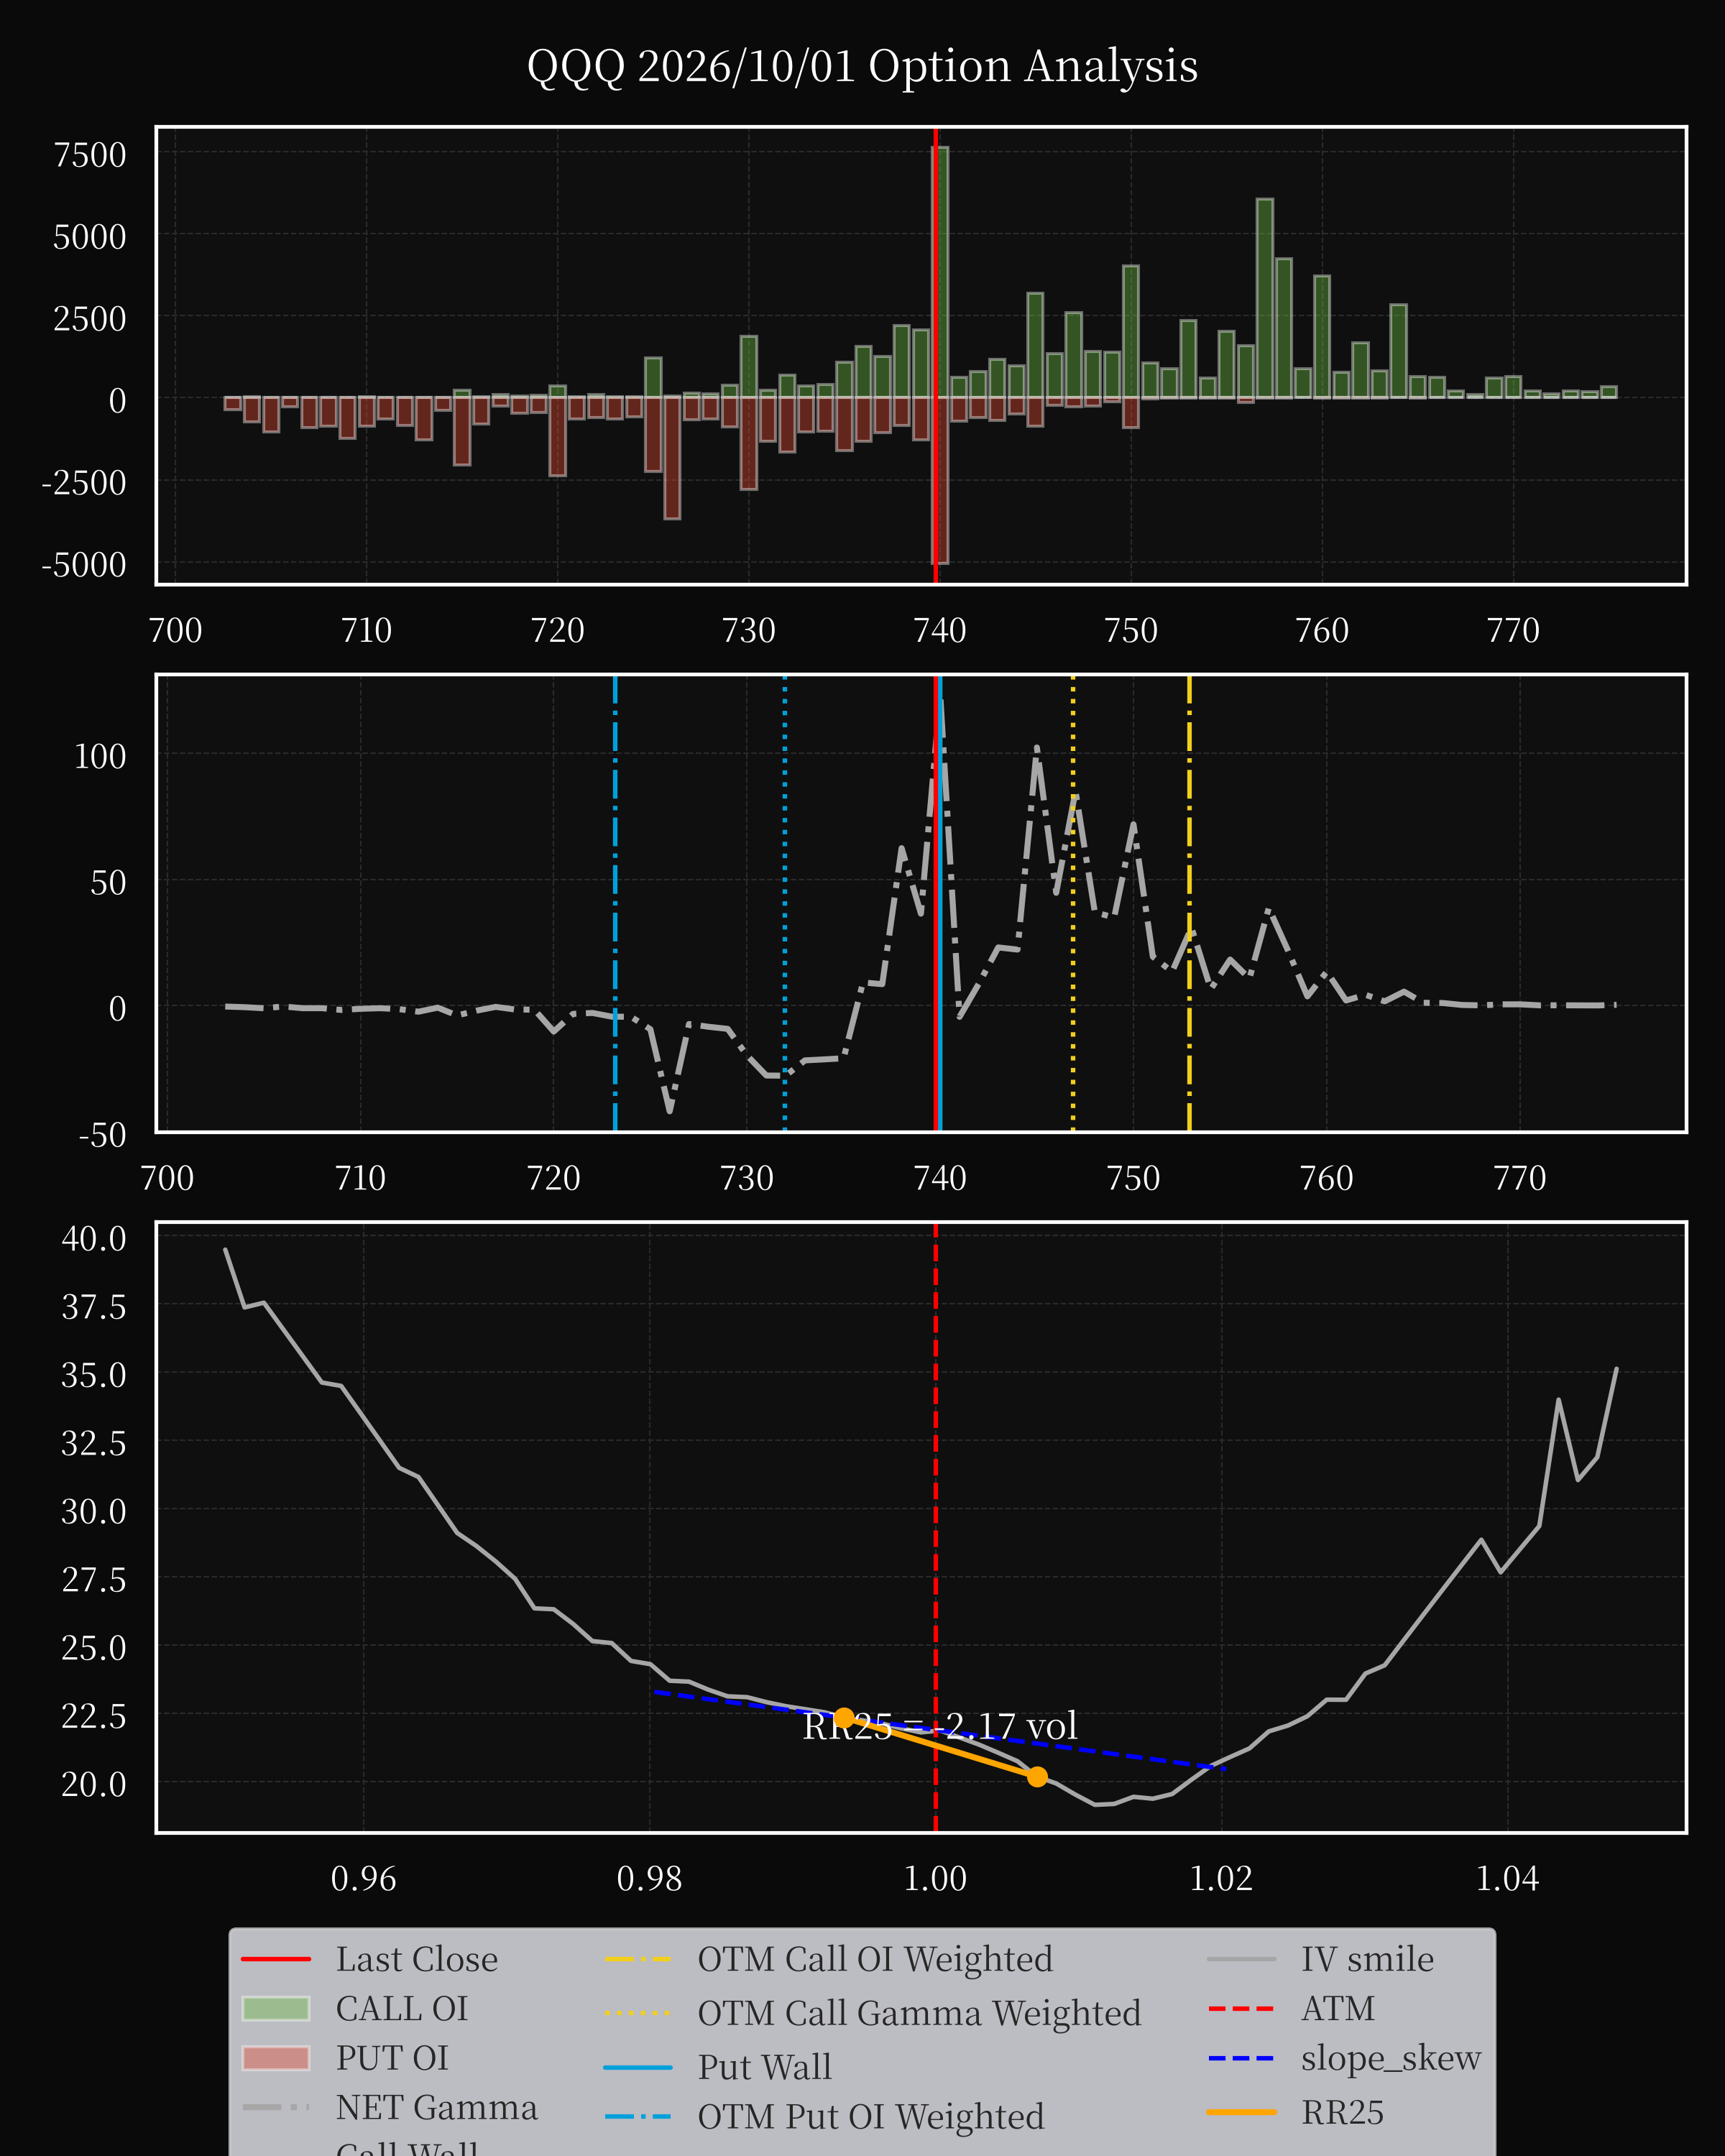Click the lower orange RR25 marker dot
1725x2156 pixels.
(1037, 1776)
